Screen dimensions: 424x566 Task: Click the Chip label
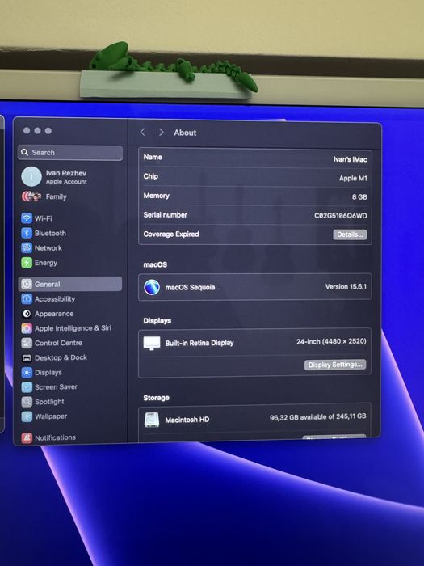coord(151,176)
